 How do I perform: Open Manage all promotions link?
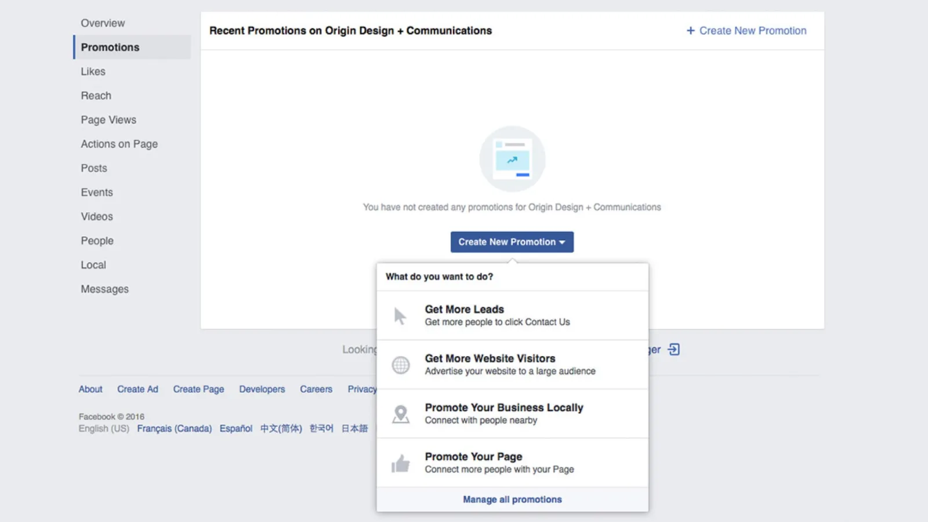[512, 499]
